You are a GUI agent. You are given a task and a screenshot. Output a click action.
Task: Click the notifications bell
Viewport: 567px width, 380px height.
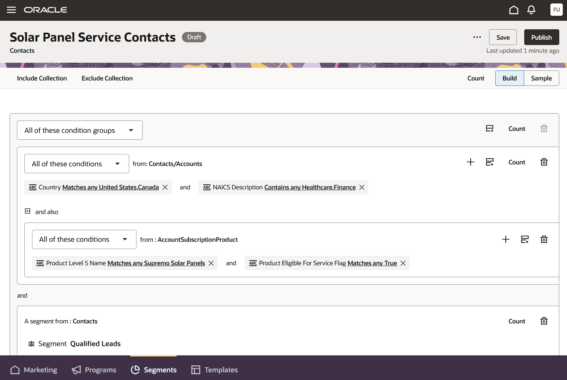(x=531, y=10)
